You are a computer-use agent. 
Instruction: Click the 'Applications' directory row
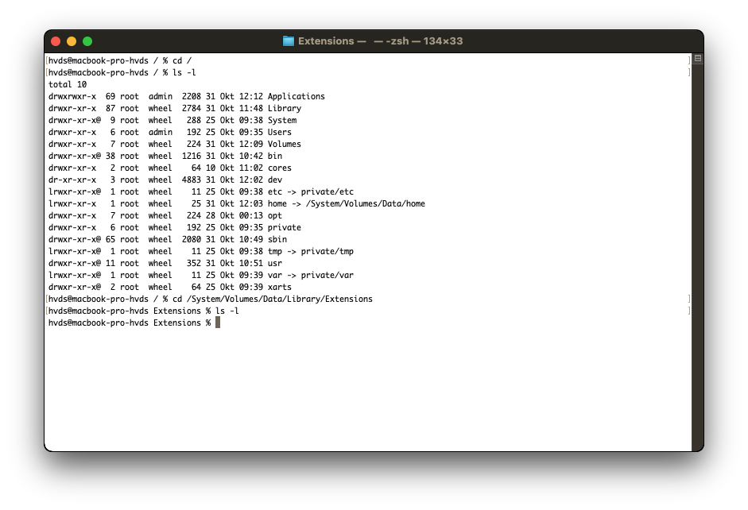pyautogui.click(x=187, y=96)
